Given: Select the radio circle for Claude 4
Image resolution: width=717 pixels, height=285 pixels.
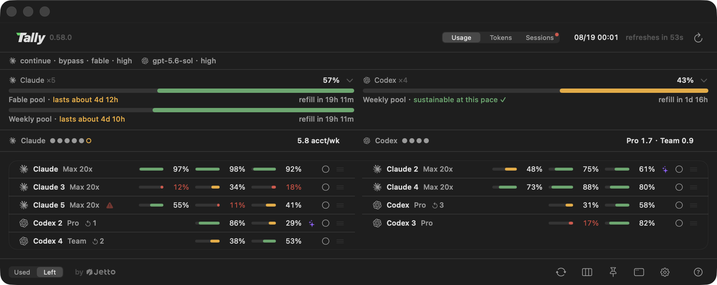Looking at the screenshot, I should point(679,187).
